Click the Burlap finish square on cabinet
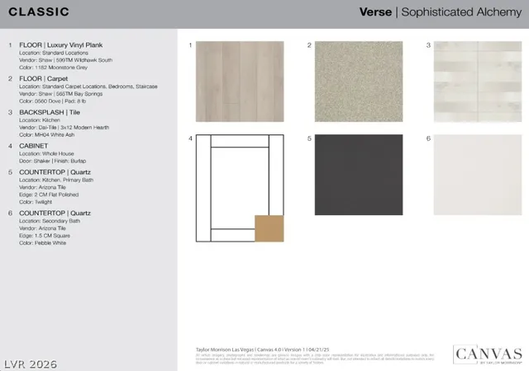The width and height of the screenshot is (529, 371). point(269,228)
